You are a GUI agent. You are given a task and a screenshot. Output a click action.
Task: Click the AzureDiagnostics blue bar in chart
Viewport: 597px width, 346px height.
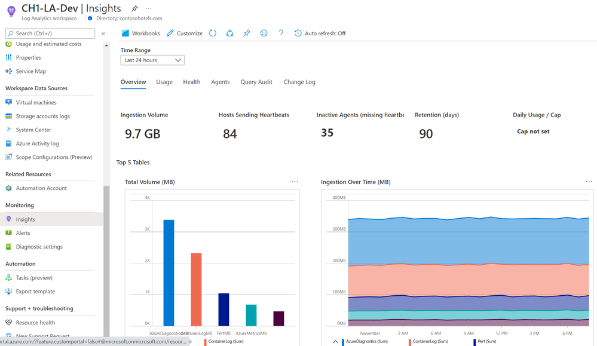click(169, 272)
